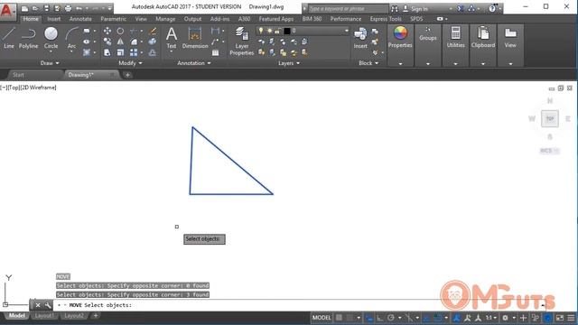Switch to the Layout1 tab
Image resolution: width=578 pixels, height=325 pixels.
coord(44,316)
